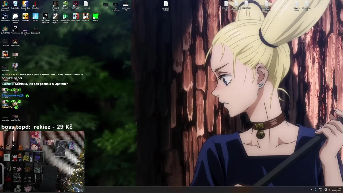Select the Epic Games Launcher icon
This screenshot has width=343, height=193.
click(x=46, y=18)
